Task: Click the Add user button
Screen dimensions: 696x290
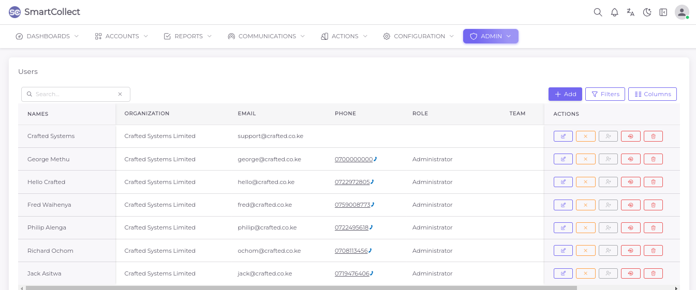Action: (565, 94)
